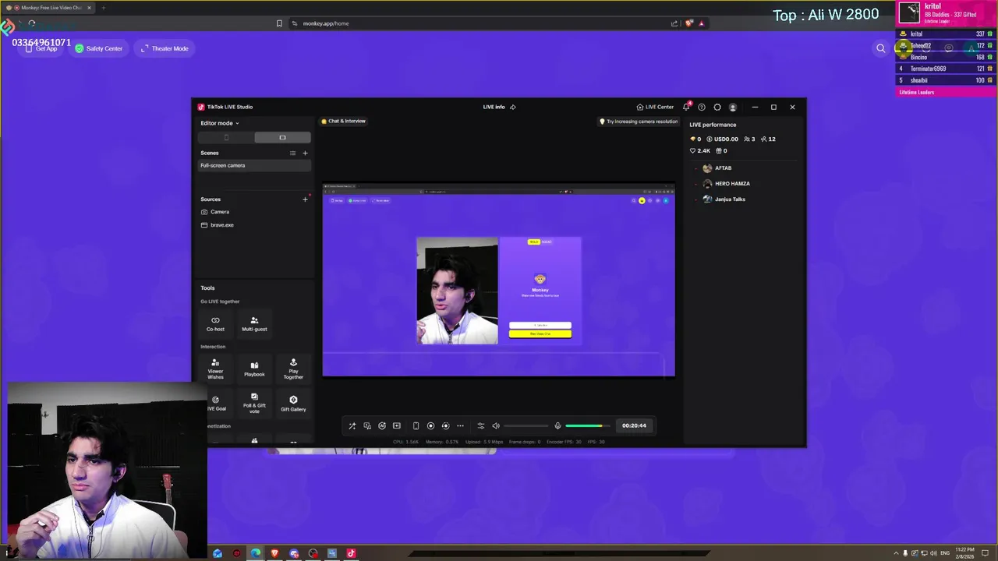Open the more options ellipsis in control bar

coord(460,425)
